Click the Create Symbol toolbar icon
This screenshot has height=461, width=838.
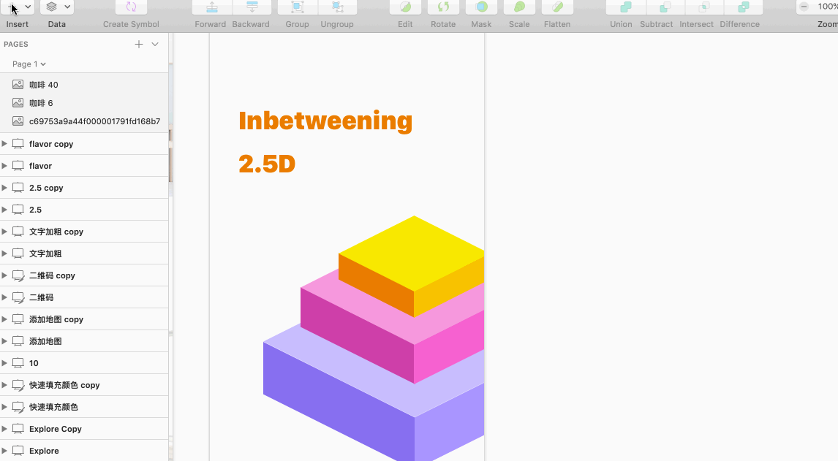(131, 7)
